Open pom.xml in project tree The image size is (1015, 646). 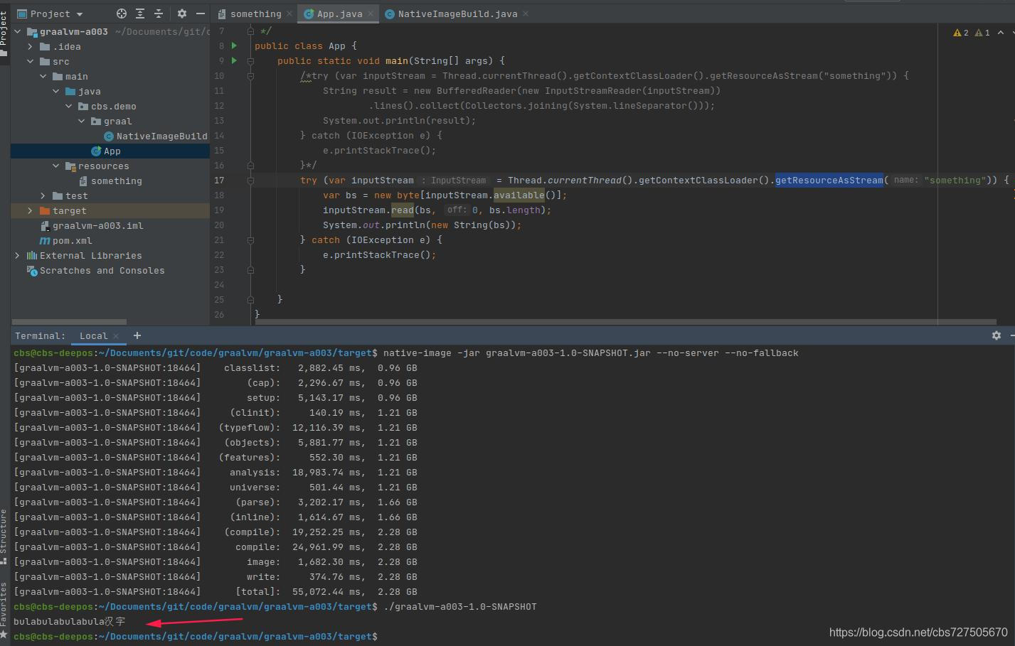click(65, 240)
